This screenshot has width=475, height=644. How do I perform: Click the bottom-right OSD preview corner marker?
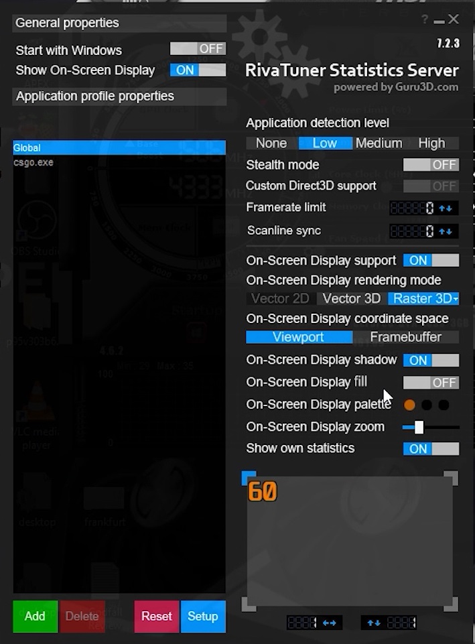[x=452, y=604]
